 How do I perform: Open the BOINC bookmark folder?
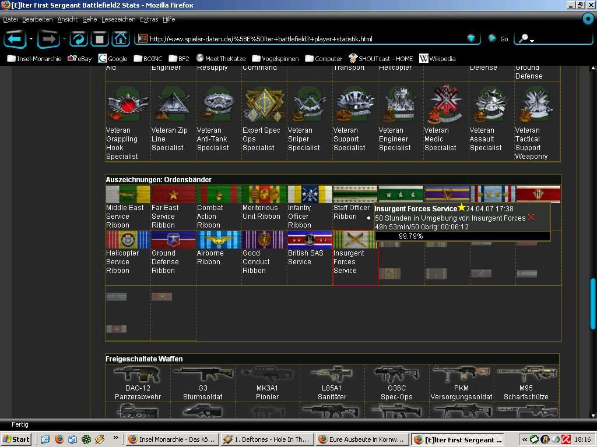pyautogui.click(x=148, y=59)
